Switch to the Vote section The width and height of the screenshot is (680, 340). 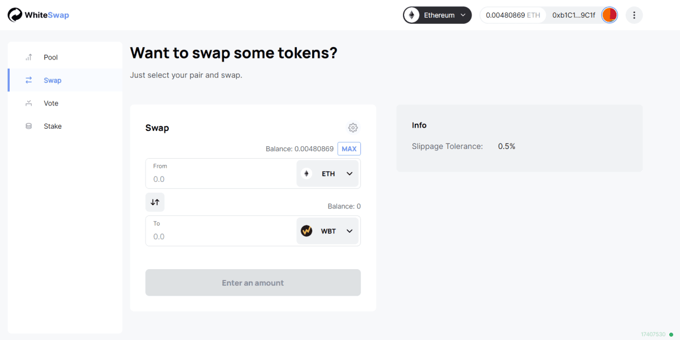(50, 103)
